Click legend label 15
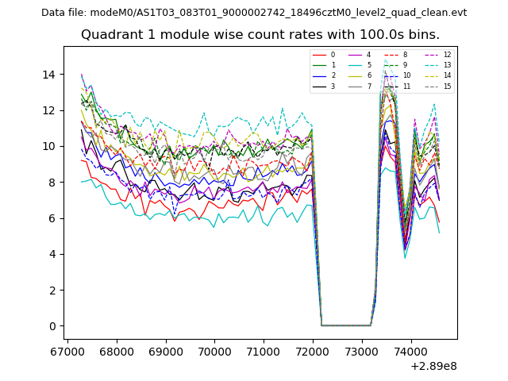This screenshot has height=381, width=508. pos(447,87)
